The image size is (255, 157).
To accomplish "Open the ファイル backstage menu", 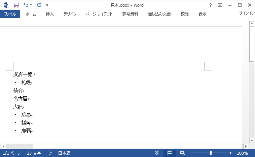I will (10, 14).
